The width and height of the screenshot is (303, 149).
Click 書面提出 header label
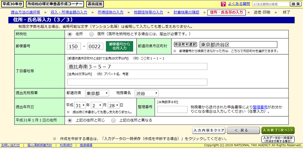pos(95,4)
